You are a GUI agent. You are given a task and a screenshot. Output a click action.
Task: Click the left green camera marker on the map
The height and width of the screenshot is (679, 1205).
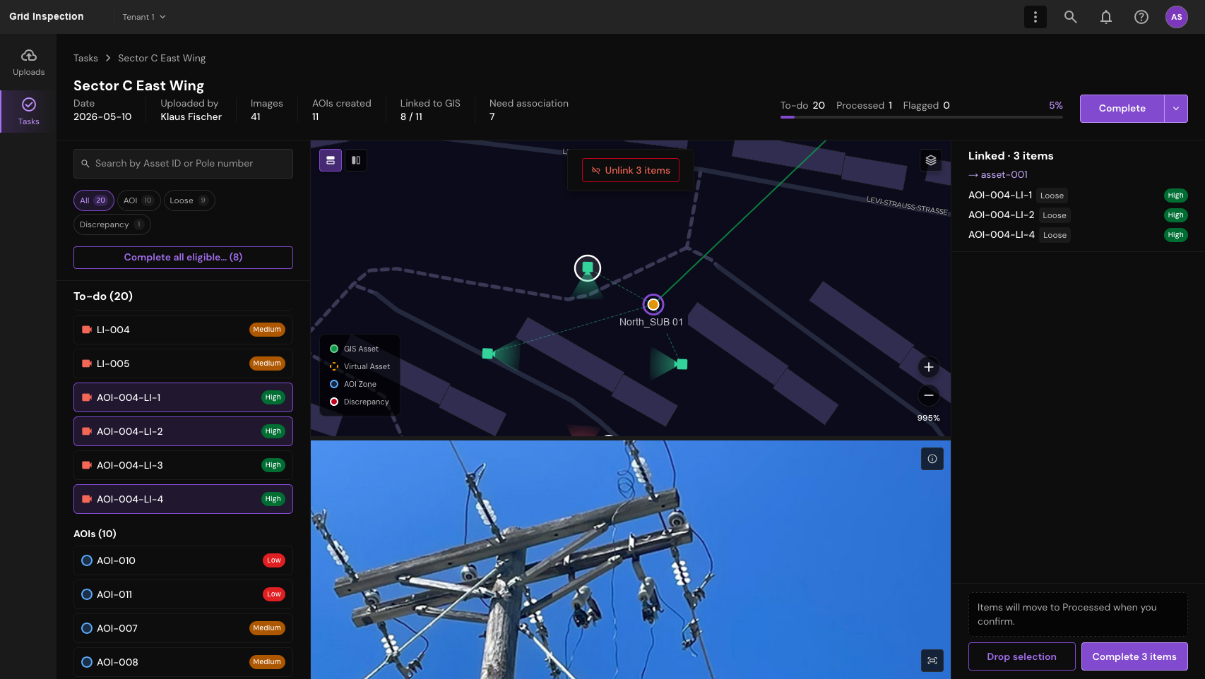pyautogui.click(x=488, y=353)
